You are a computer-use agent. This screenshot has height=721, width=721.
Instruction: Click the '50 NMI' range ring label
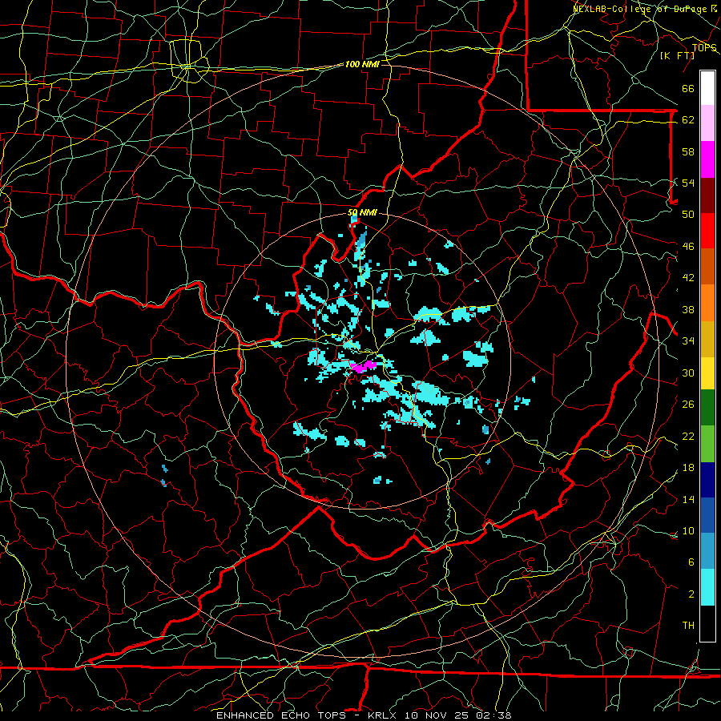[x=362, y=212]
